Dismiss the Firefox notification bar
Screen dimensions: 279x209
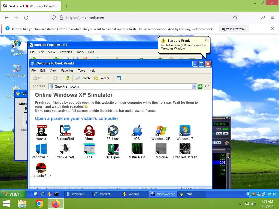coord(272,28)
